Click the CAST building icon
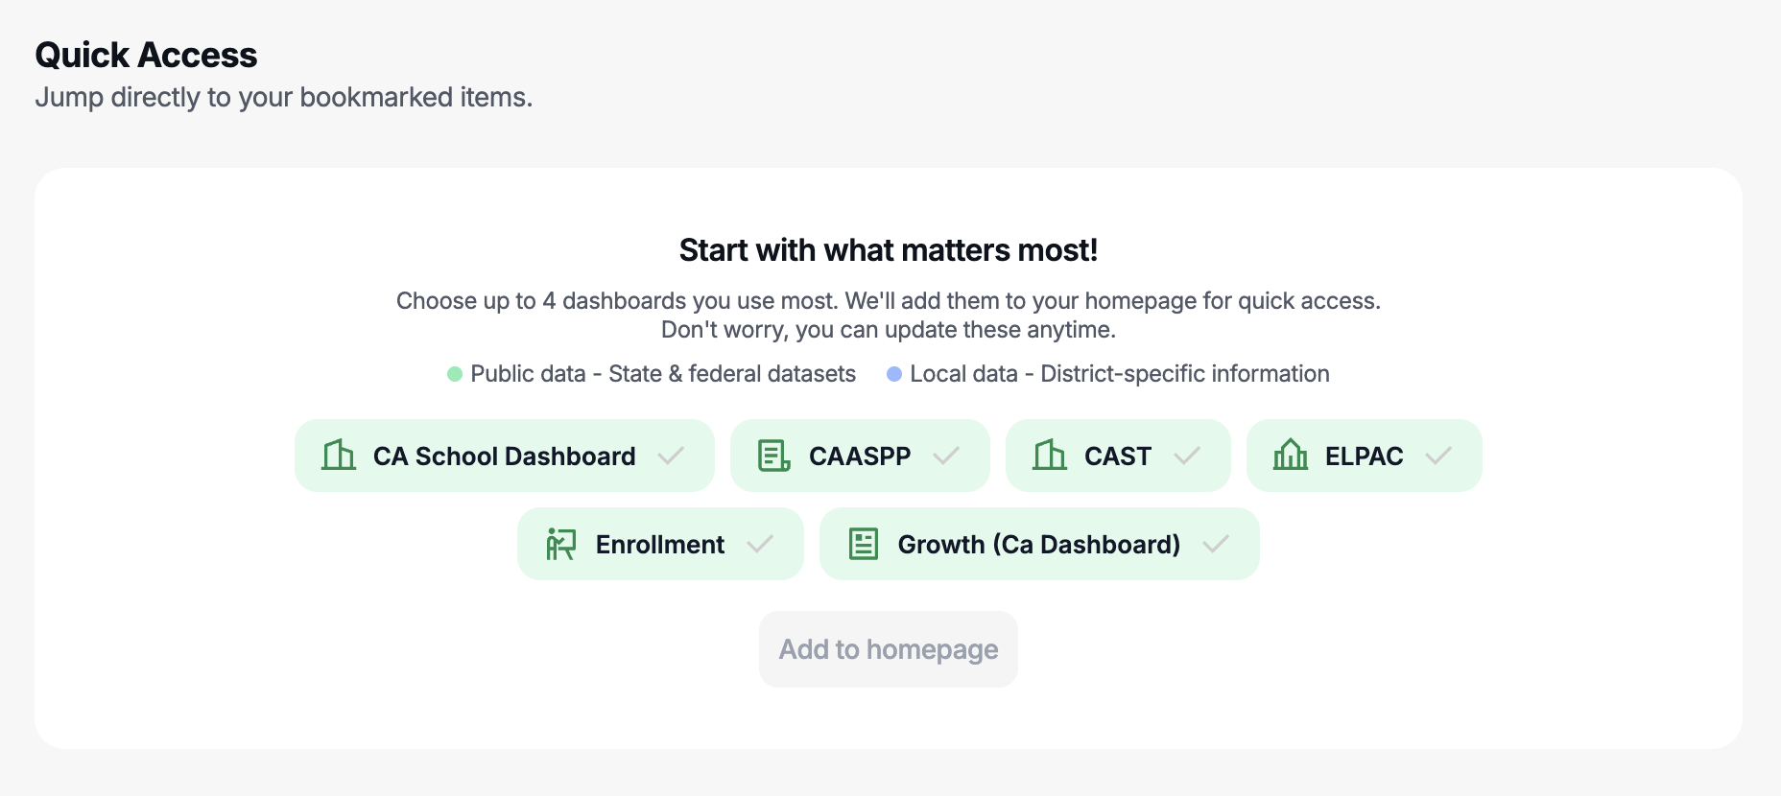The image size is (1781, 796). pyautogui.click(x=1050, y=456)
